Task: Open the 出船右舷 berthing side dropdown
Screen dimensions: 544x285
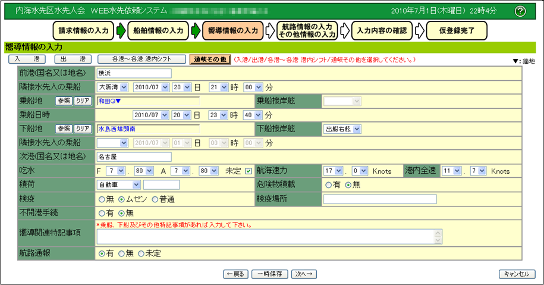Action: [x=342, y=129]
